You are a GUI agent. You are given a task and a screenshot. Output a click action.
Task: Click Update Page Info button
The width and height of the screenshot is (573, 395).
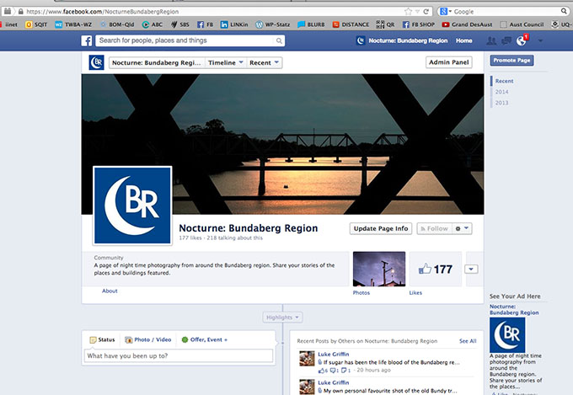(381, 228)
